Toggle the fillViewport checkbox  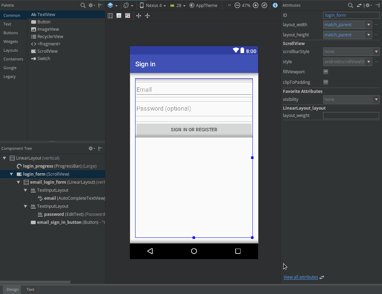(326, 72)
